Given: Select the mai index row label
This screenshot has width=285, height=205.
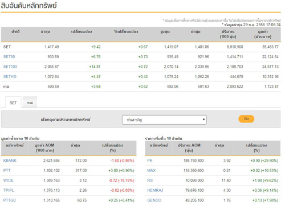Looking at the screenshot, I should tap(6, 87).
